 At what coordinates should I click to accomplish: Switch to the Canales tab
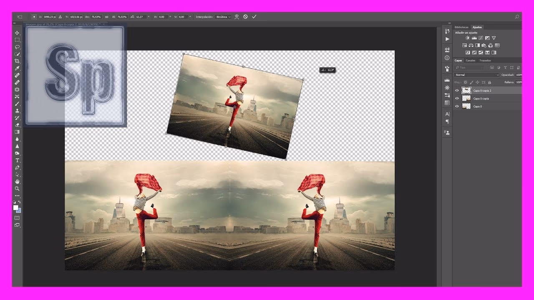point(471,60)
